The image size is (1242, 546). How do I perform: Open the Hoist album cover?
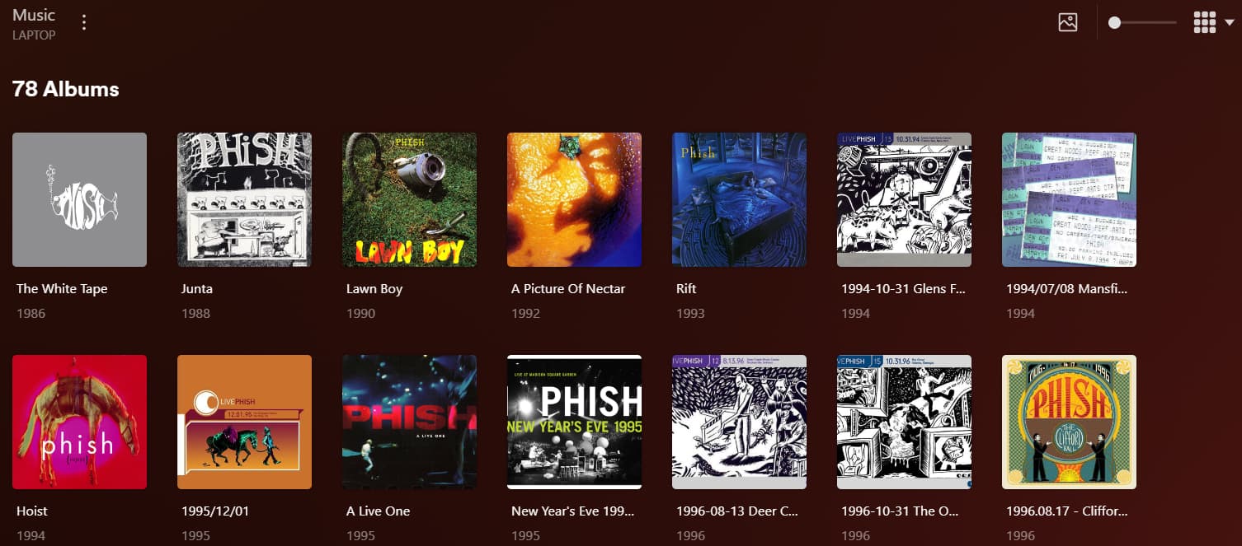click(79, 422)
